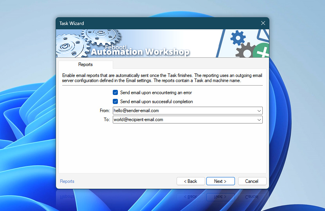Uncheck Send email upon encountering an error
This screenshot has height=211, width=325.
click(115, 93)
